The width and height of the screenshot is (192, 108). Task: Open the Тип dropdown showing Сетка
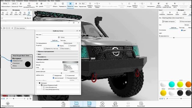tap(70, 37)
